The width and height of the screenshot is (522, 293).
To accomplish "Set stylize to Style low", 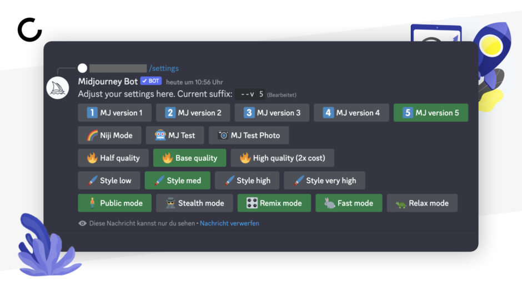I will tap(109, 181).
